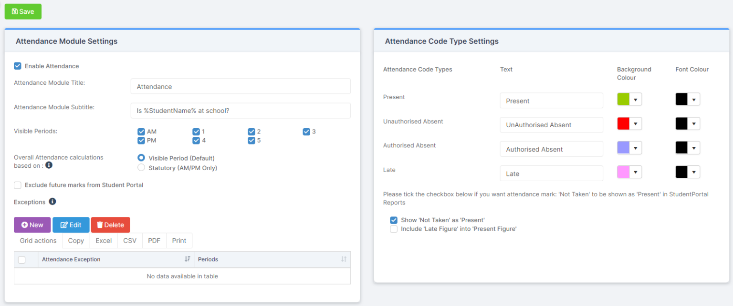The height and width of the screenshot is (306, 733).
Task: Click the trash icon on the Delete button
Action: tap(99, 224)
